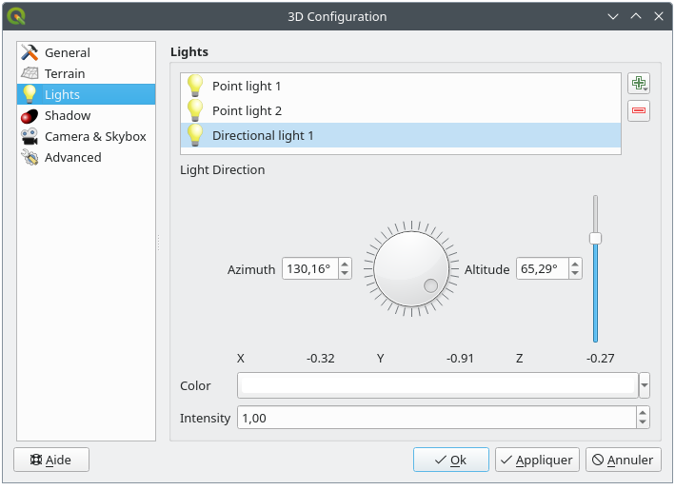The width and height of the screenshot is (675, 490).
Task: Open the white Color picker button
Action: [x=437, y=385]
